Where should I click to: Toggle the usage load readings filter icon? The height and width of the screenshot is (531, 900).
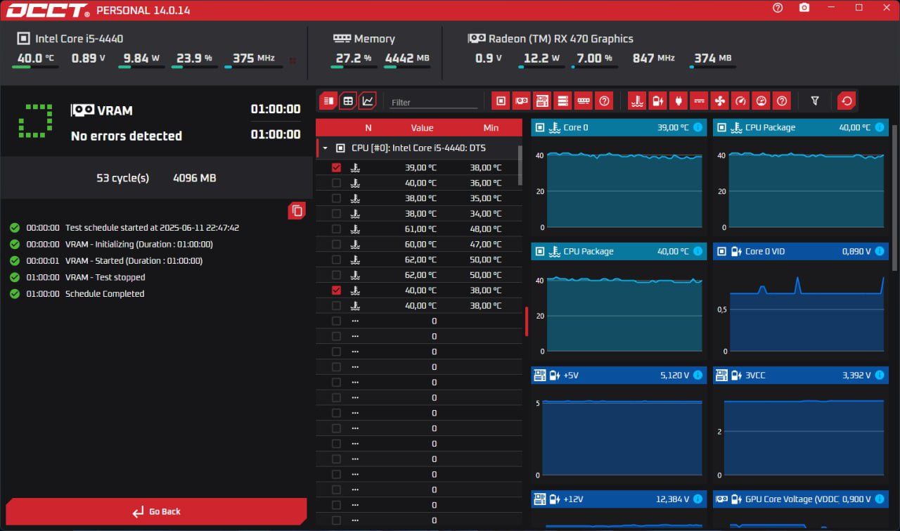tap(761, 101)
